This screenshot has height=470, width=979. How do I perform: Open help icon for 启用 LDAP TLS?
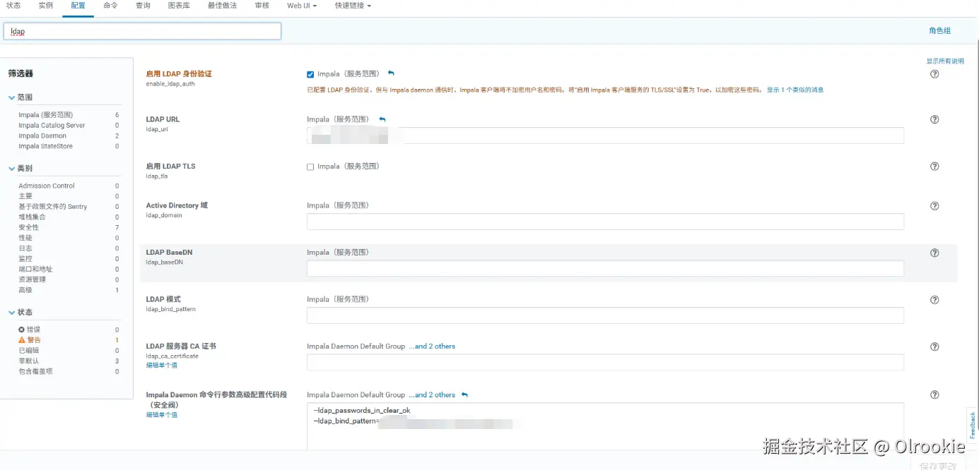pyautogui.click(x=934, y=167)
